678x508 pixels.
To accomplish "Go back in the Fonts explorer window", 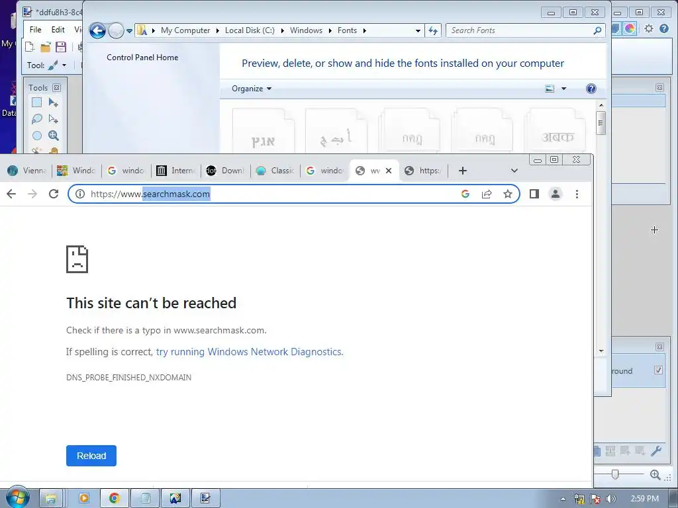I will 98,30.
